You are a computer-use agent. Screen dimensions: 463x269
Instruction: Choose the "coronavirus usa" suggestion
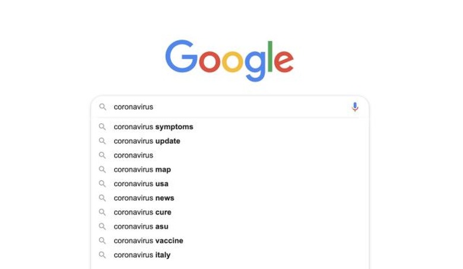click(141, 184)
